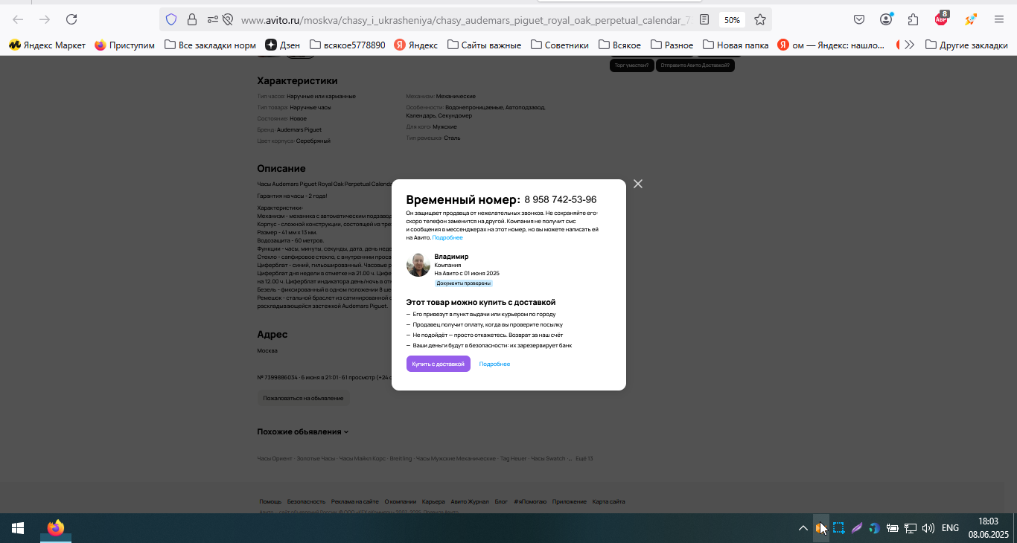Click 'Часы Ориент' related category link

tap(275, 458)
